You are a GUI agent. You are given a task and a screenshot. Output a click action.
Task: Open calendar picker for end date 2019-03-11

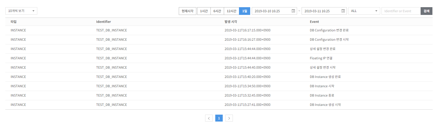343,11
